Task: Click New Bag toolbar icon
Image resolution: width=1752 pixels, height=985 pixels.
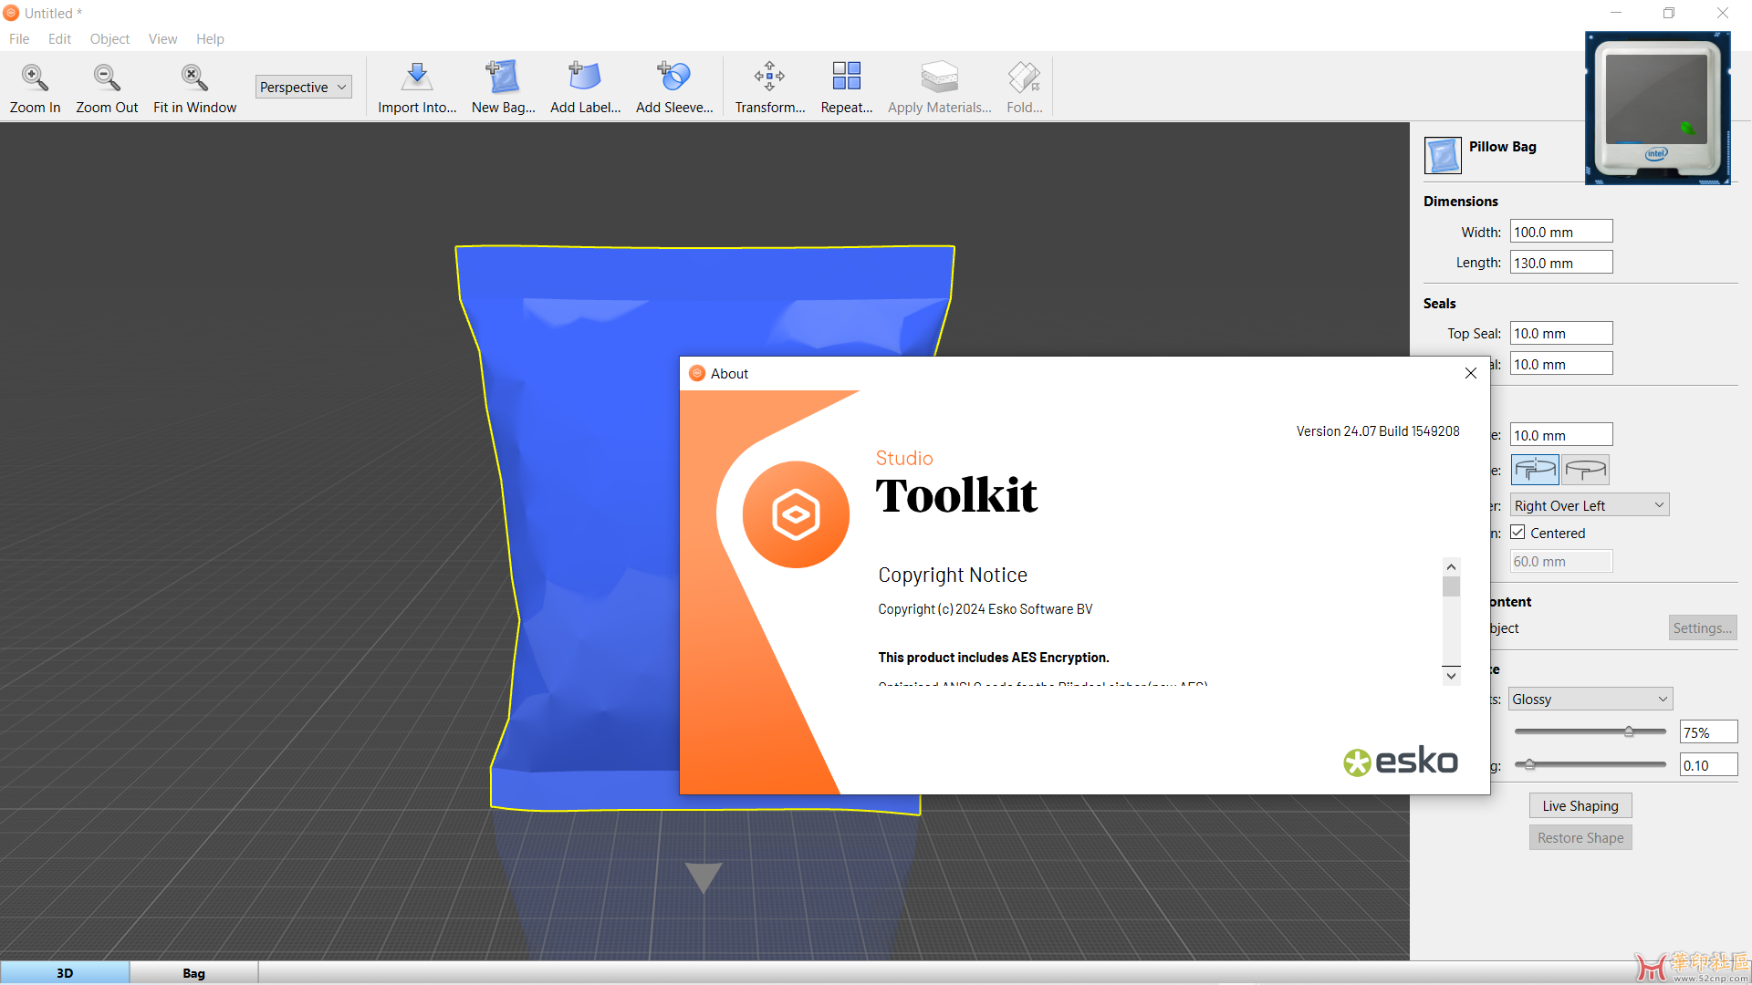Action: coord(503,78)
